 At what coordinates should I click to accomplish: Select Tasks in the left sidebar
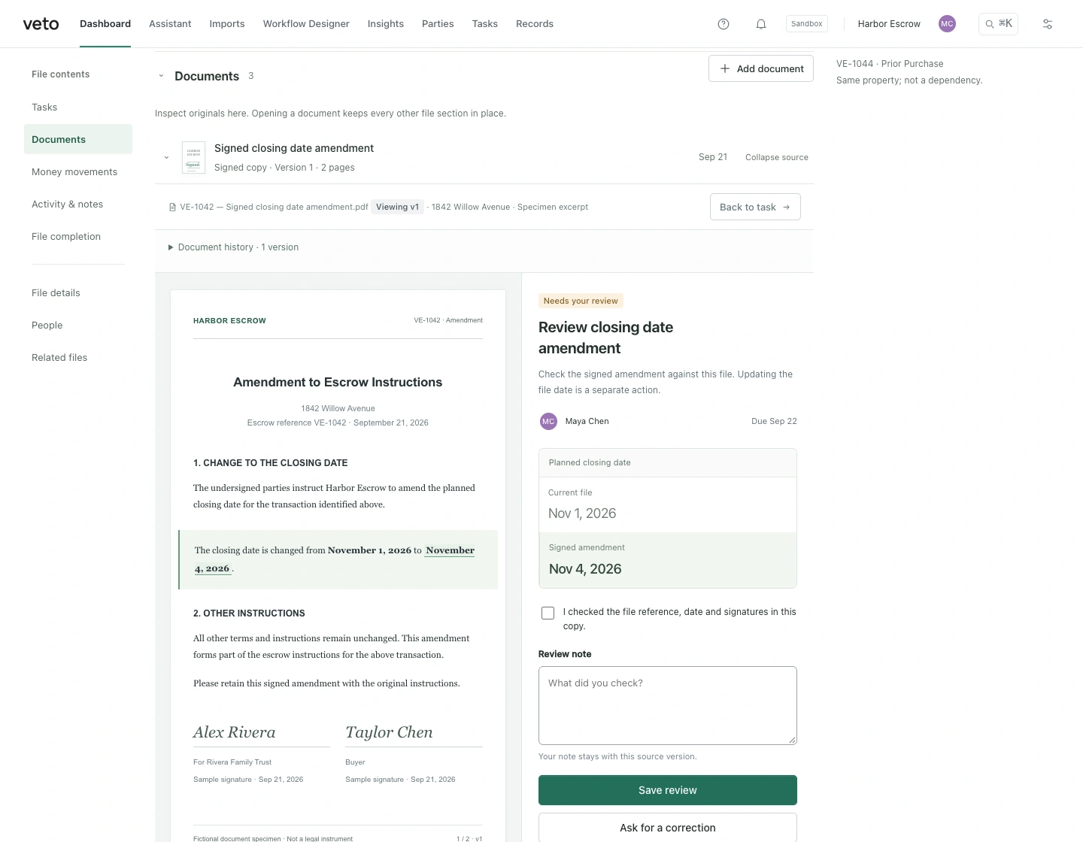click(x=78, y=108)
